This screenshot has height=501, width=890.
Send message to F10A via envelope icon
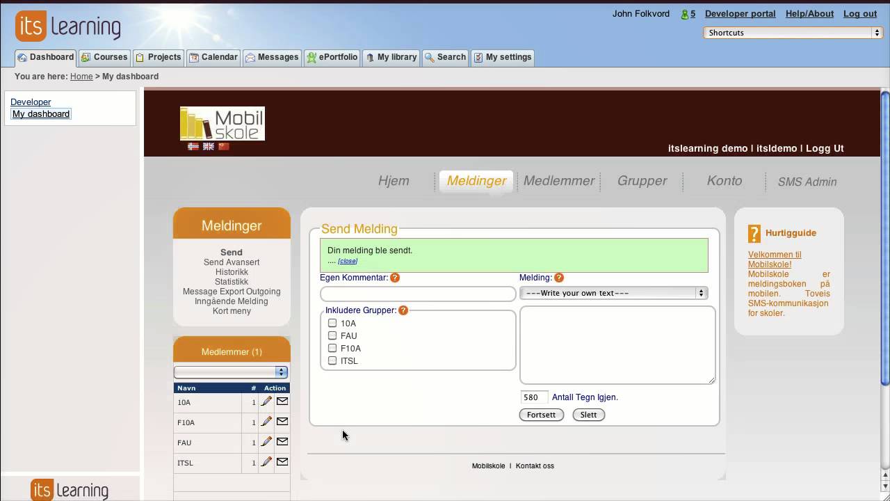tap(282, 422)
